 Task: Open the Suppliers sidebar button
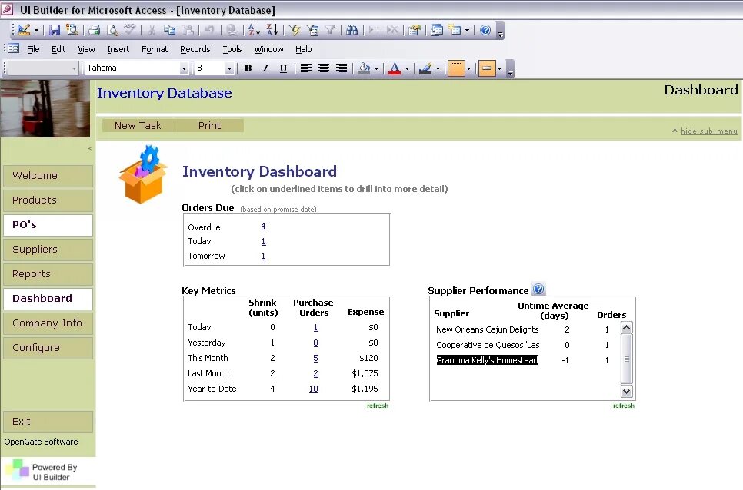[48, 250]
